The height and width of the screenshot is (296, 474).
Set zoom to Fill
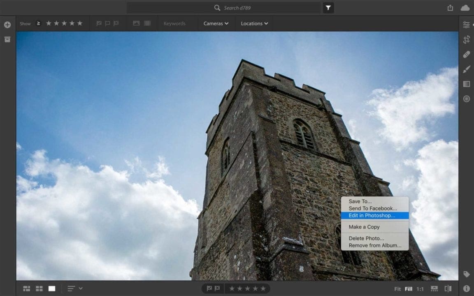click(x=409, y=289)
